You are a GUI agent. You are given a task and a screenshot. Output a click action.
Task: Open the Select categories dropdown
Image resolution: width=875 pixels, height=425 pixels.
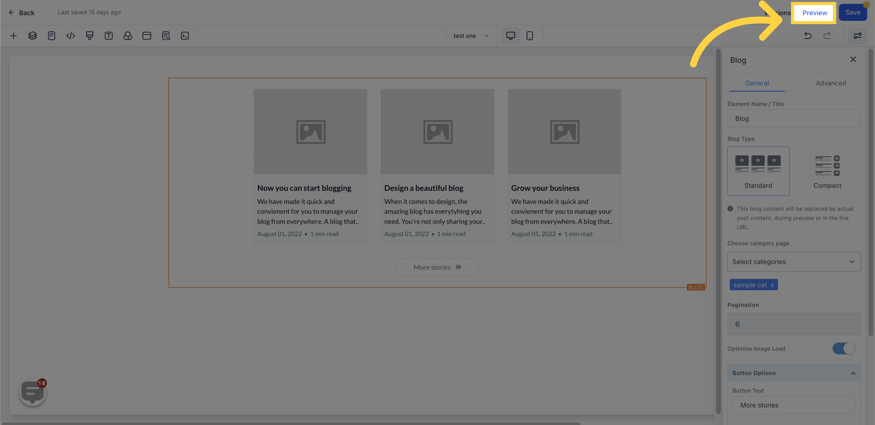click(x=793, y=261)
